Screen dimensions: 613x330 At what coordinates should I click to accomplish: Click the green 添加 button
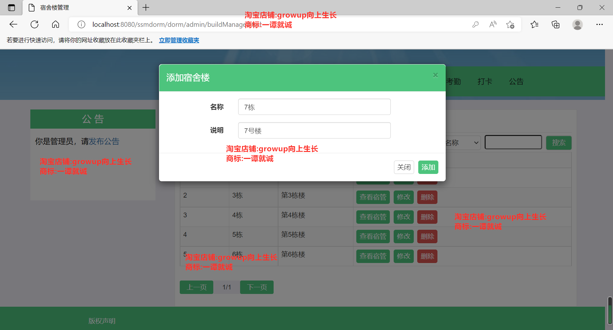coord(428,167)
